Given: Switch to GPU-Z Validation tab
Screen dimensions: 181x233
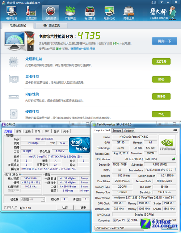Looking at the screenshot, I should point(129,130).
